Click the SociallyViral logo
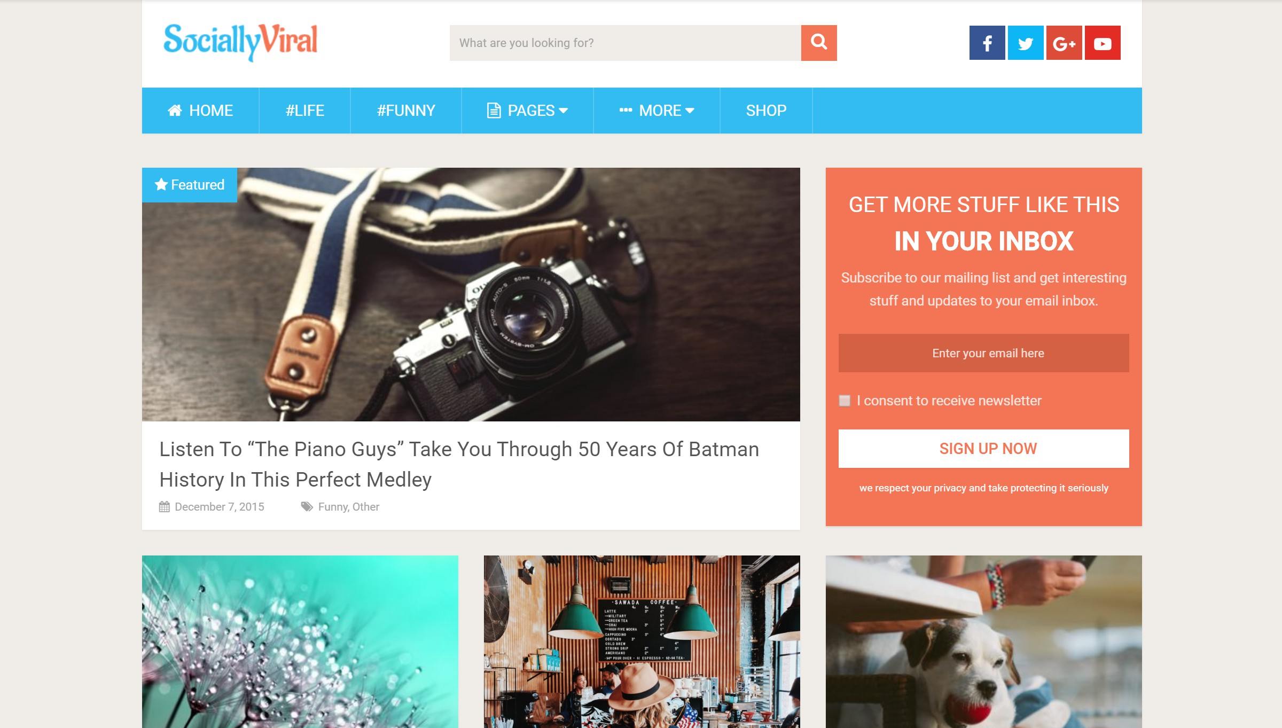 tap(240, 42)
